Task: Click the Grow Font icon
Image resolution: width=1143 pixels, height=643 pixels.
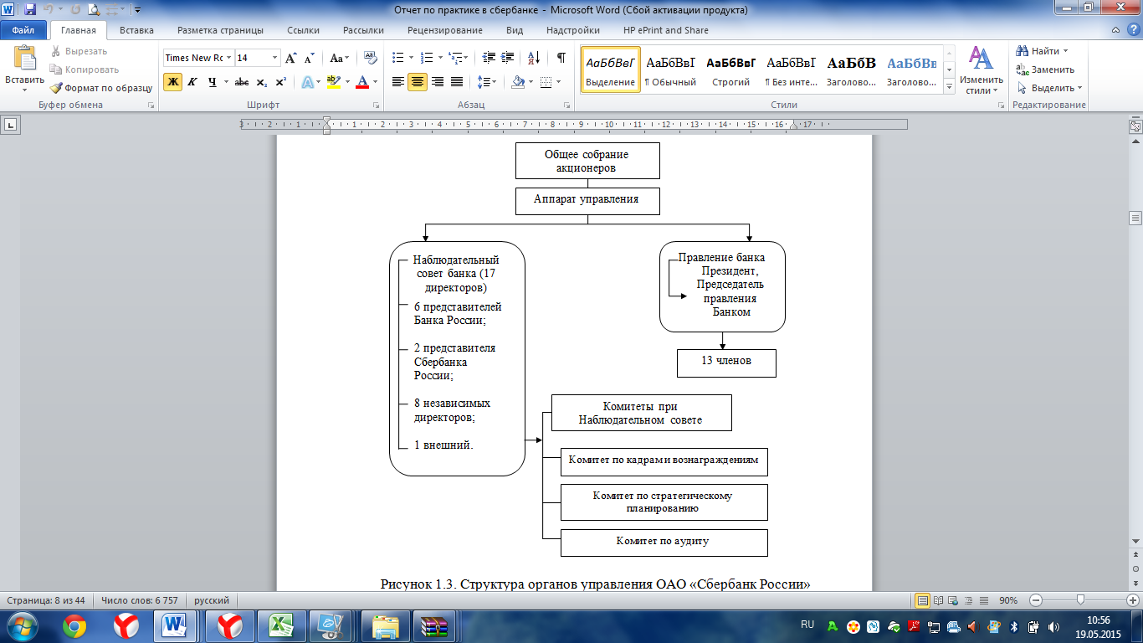Action: point(291,58)
